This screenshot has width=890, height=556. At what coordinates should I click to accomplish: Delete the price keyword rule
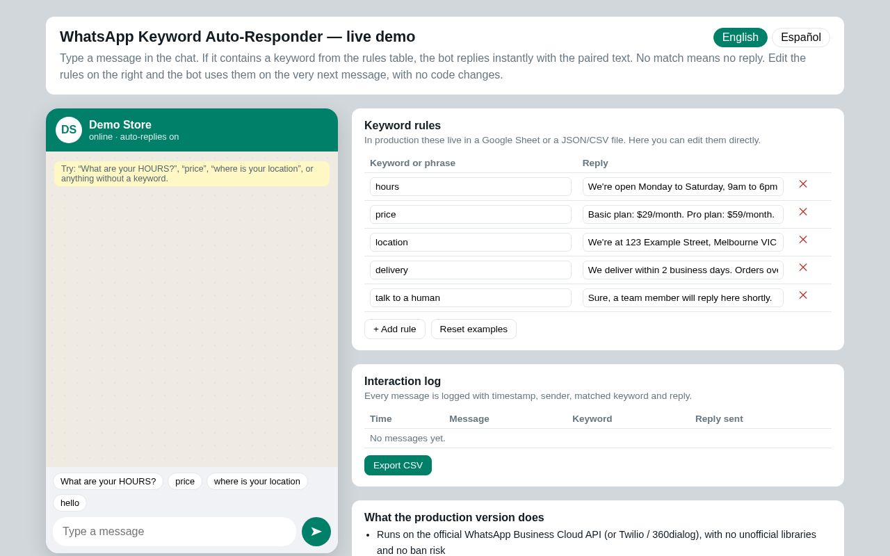point(803,212)
